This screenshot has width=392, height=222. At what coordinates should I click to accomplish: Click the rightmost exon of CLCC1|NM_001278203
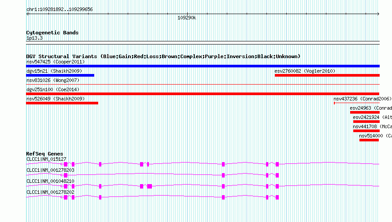pos(277,175)
